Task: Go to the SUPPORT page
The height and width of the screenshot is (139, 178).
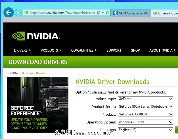Action: (114, 50)
